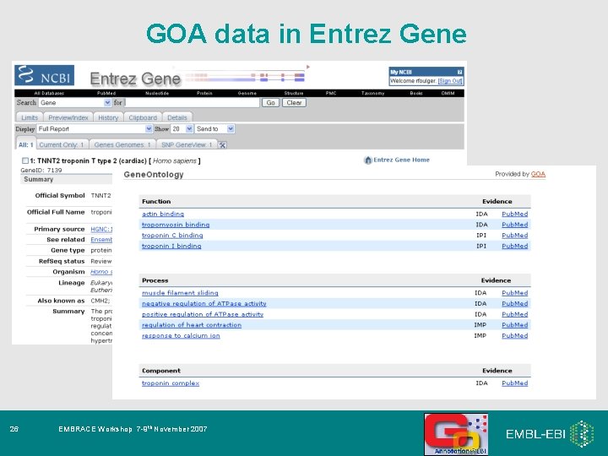Click the tools icon beside SNP GeneView tab
Image resolution: width=608 pixels, height=456 pixels.
click(x=222, y=145)
